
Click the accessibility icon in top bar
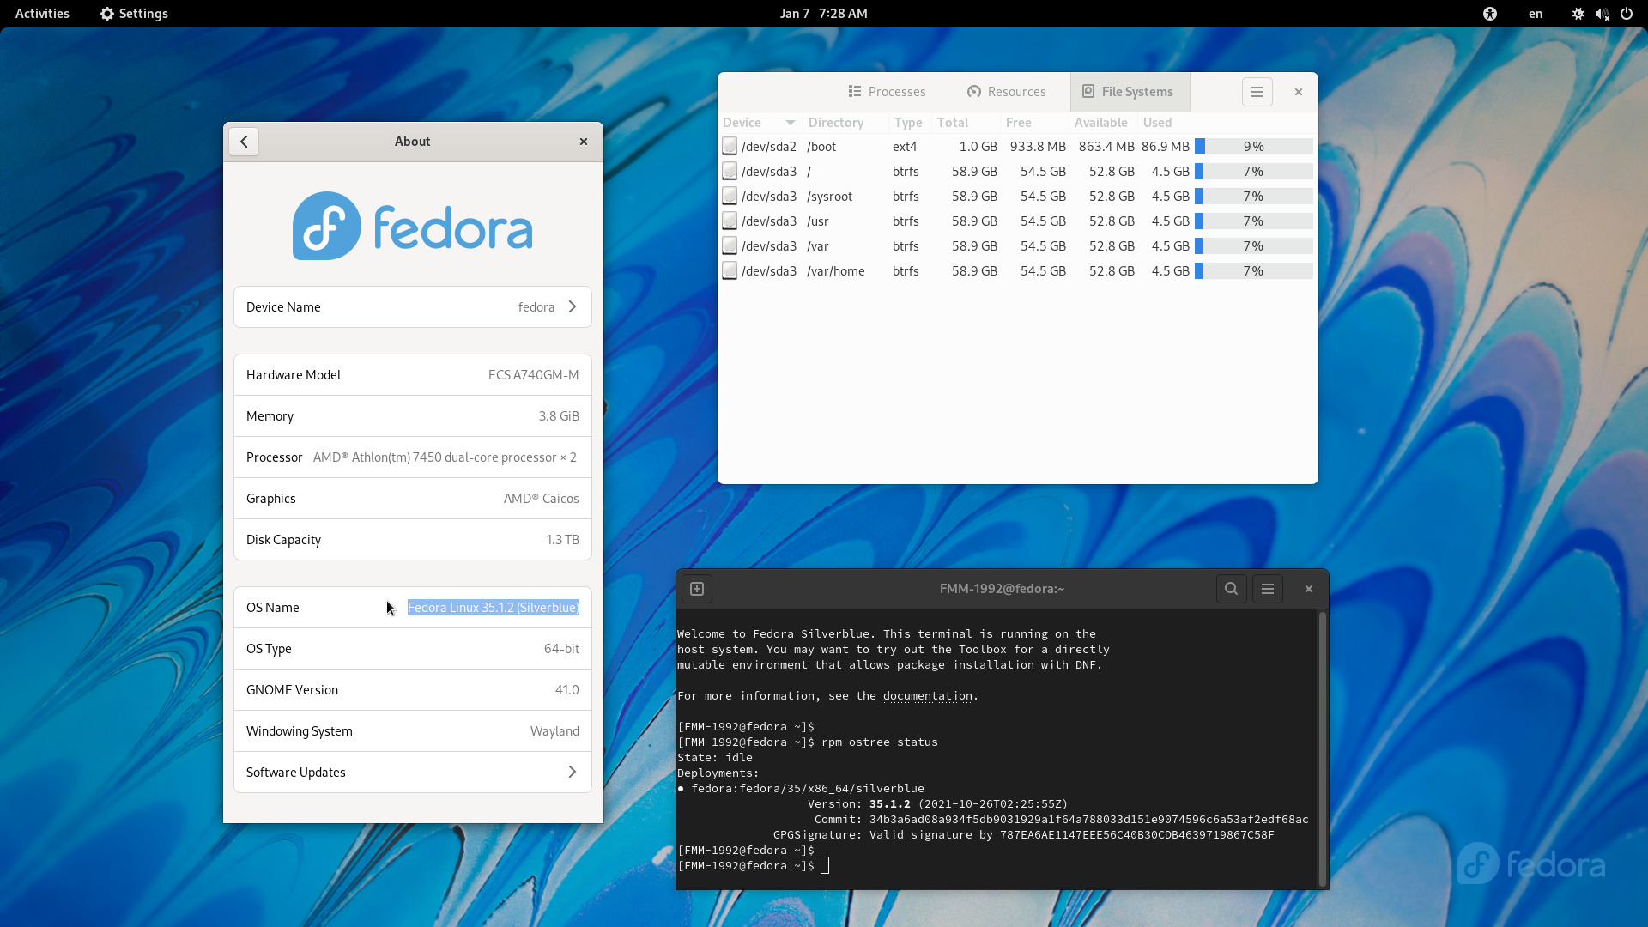coord(1490,14)
